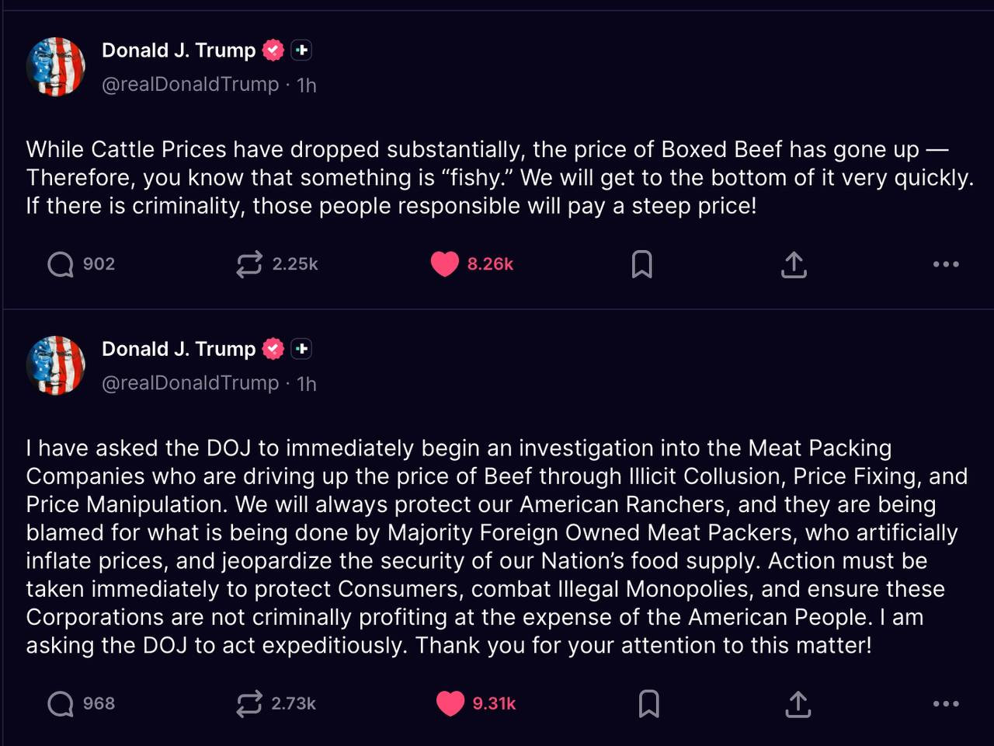ReTruth the Cattle Prices post
The image size is (994, 746).
coord(249,264)
